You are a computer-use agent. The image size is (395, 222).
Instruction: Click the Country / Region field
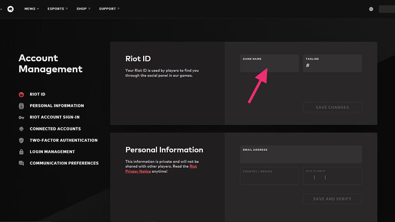point(269,176)
